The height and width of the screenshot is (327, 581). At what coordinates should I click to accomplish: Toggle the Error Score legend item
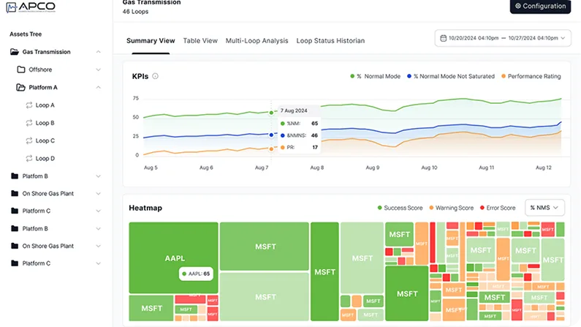[x=498, y=208]
